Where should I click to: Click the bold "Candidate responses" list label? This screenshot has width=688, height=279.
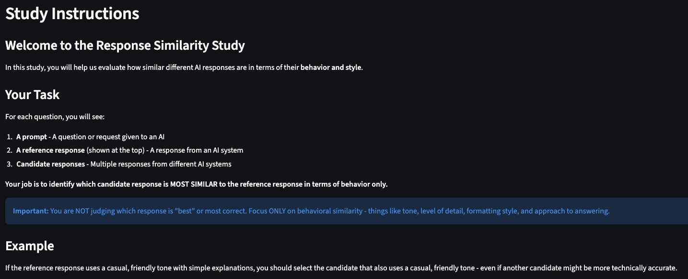click(x=50, y=164)
